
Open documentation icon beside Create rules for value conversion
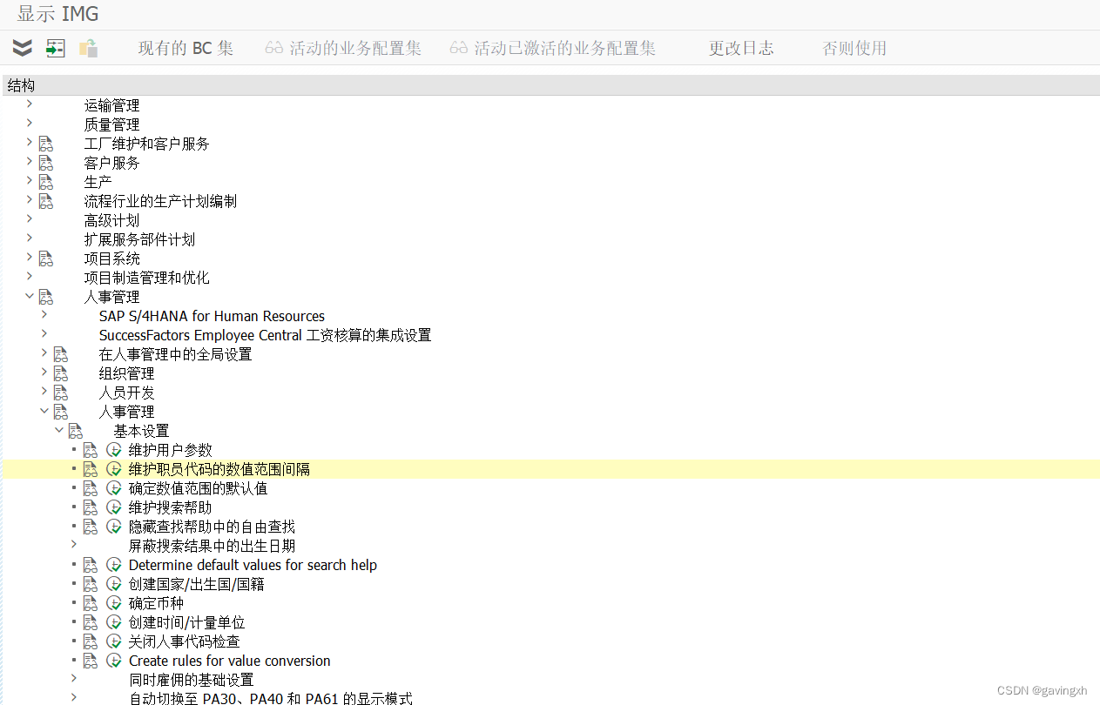(x=91, y=660)
